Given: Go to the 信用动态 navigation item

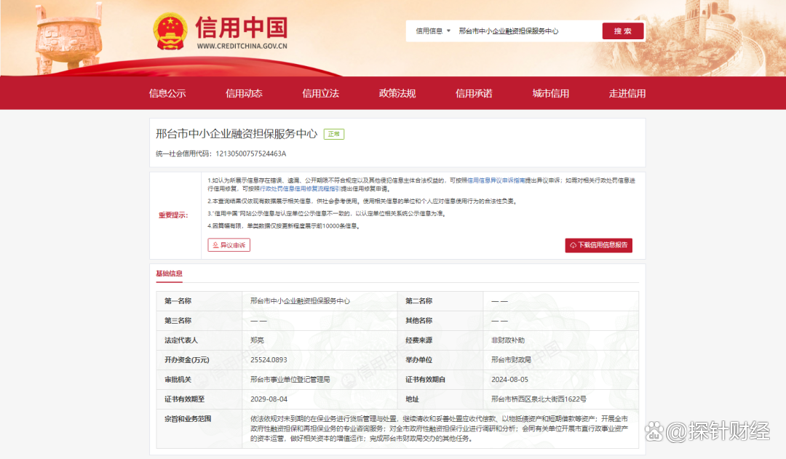Looking at the screenshot, I should point(244,93).
